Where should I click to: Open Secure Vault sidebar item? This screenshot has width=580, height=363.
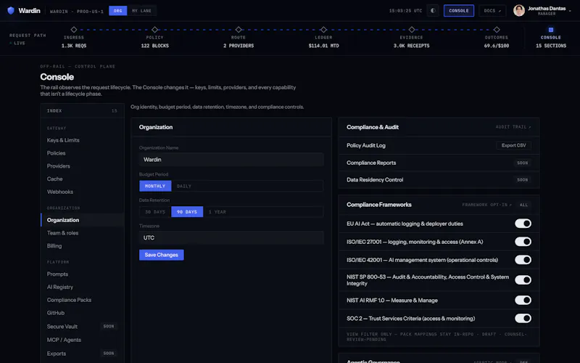coord(62,327)
